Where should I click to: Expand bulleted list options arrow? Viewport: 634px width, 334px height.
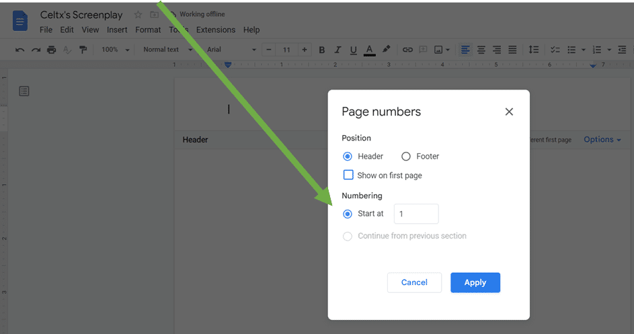click(583, 50)
